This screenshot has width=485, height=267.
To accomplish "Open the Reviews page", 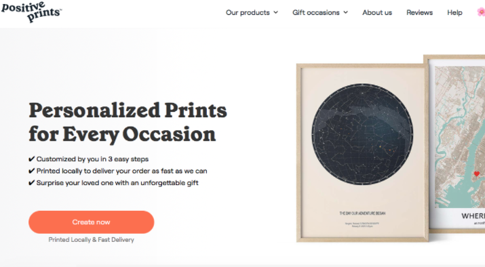I will point(419,12).
